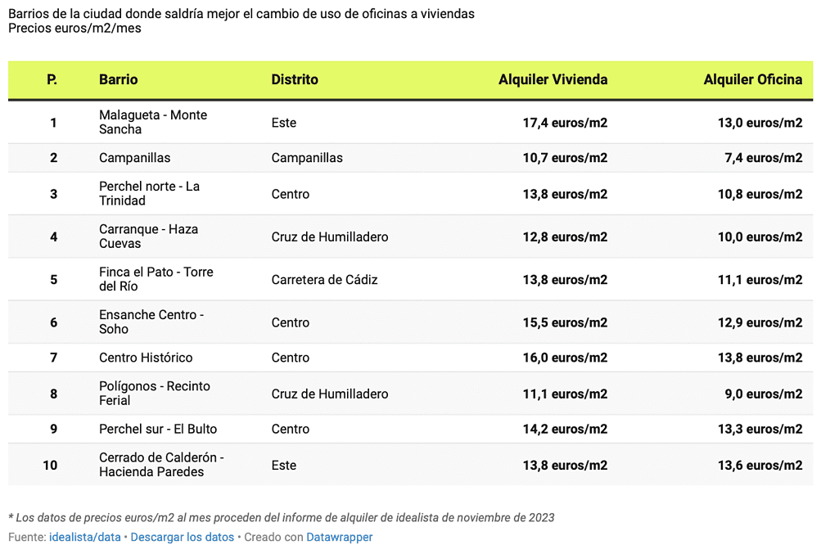Click the Barrio column header
Viewport: 821px width, 545px height.
(x=119, y=79)
